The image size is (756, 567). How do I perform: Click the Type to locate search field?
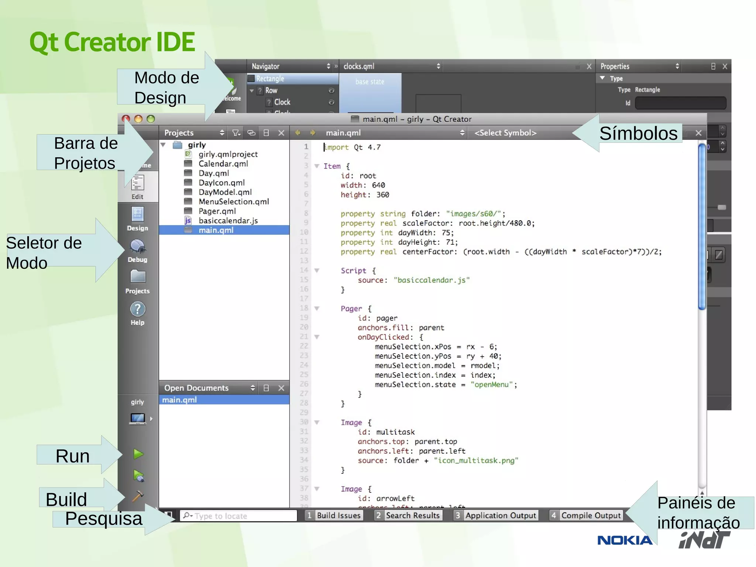coord(238,516)
